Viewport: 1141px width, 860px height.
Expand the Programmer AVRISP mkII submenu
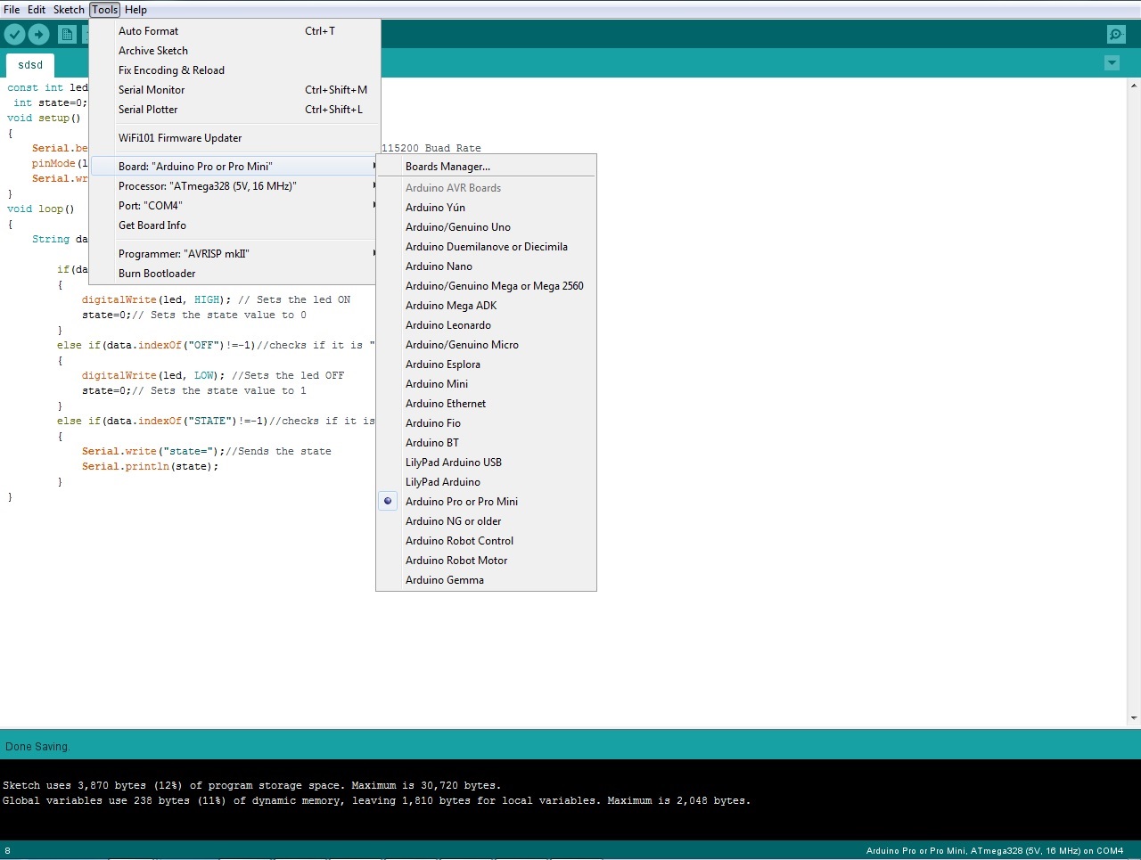235,254
